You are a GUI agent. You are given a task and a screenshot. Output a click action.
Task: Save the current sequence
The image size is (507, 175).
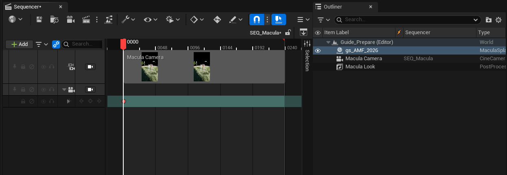39,19
